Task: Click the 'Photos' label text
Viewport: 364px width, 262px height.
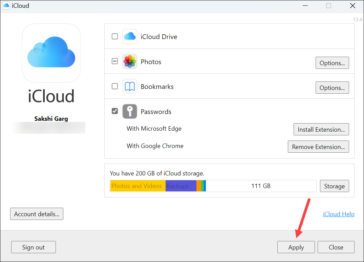Action: coord(151,62)
